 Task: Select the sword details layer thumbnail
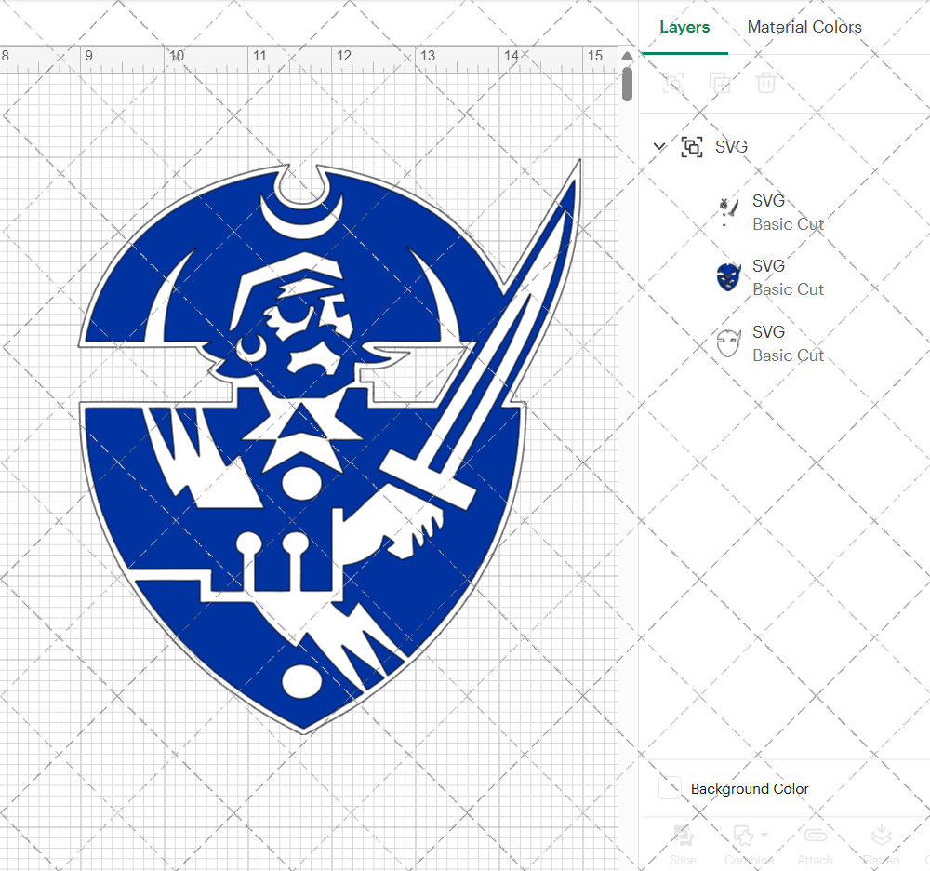tap(728, 212)
